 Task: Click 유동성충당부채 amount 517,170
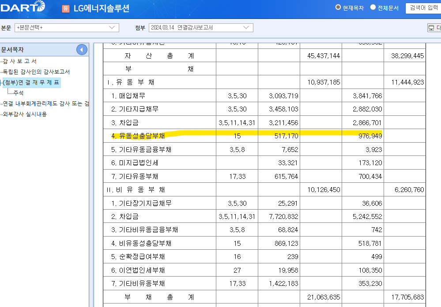click(x=286, y=136)
